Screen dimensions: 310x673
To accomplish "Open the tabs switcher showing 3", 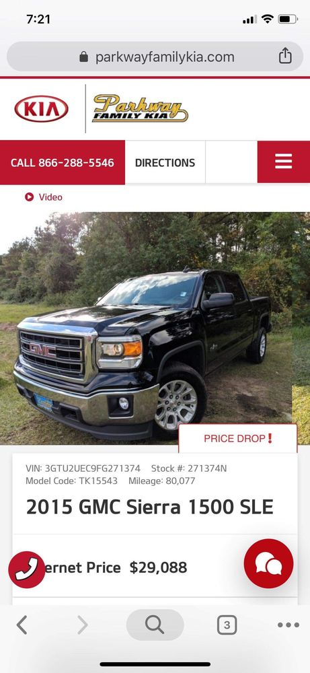I will coord(227,625).
